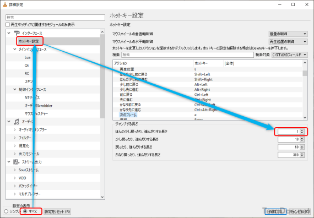Click the music note icon beside オーディオ

point(17,122)
